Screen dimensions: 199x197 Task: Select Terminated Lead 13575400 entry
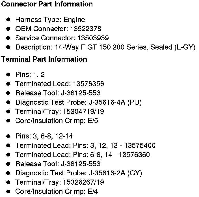[85, 145]
